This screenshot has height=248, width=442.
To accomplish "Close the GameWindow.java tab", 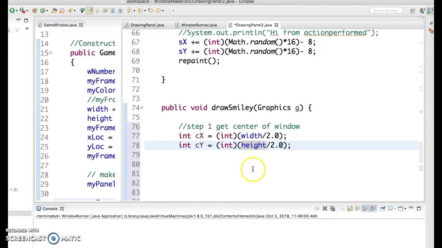I will (81, 25).
